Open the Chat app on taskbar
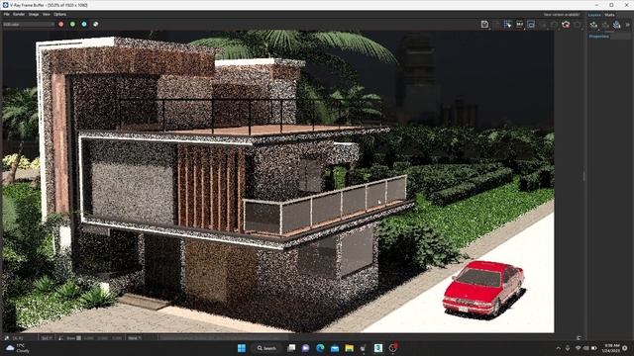 (306, 348)
